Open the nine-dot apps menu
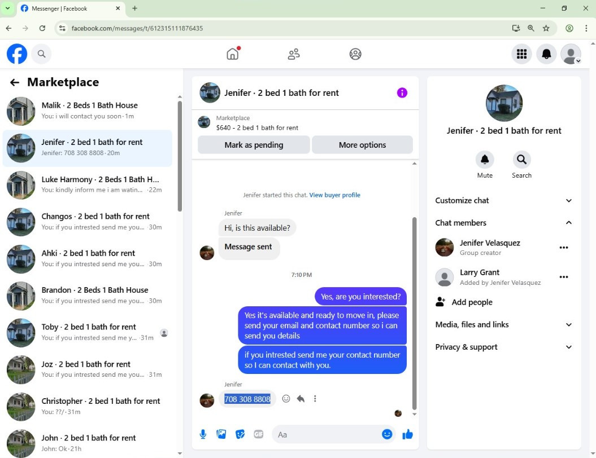This screenshot has width=596, height=458. point(521,54)
